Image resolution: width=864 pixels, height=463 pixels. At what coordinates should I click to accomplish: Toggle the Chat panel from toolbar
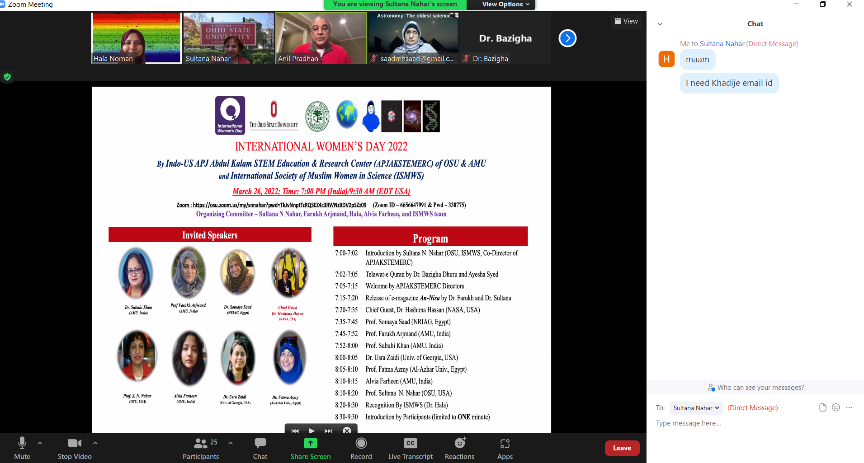click(260, 448)
